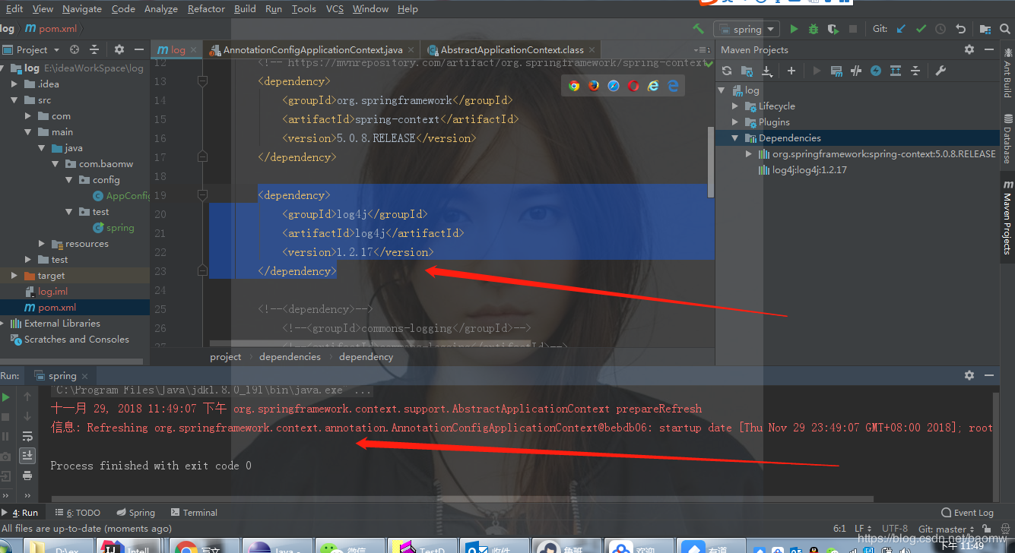Expand Lifecycle node in Maven Projects
The height and width of the screenshot is (553, 1015).
pyautogui.click(x=735, y=106)
